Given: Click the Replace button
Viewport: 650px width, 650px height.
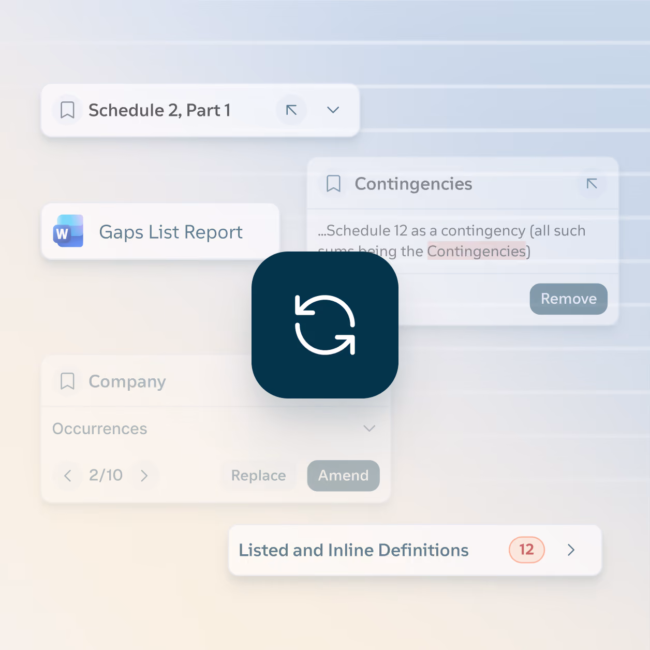Looking at the screenshot, I should click(259, 476).
